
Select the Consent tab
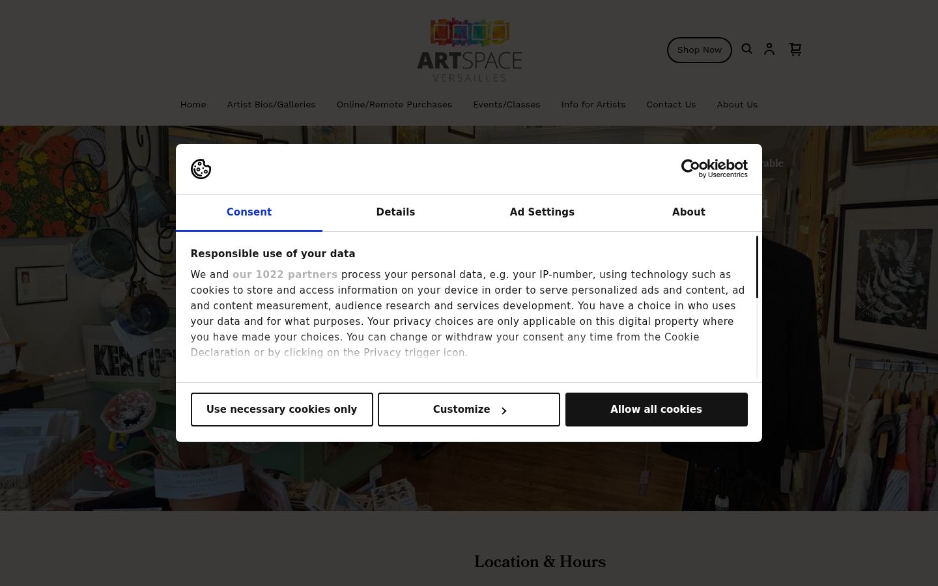click(x=249, y=212)
